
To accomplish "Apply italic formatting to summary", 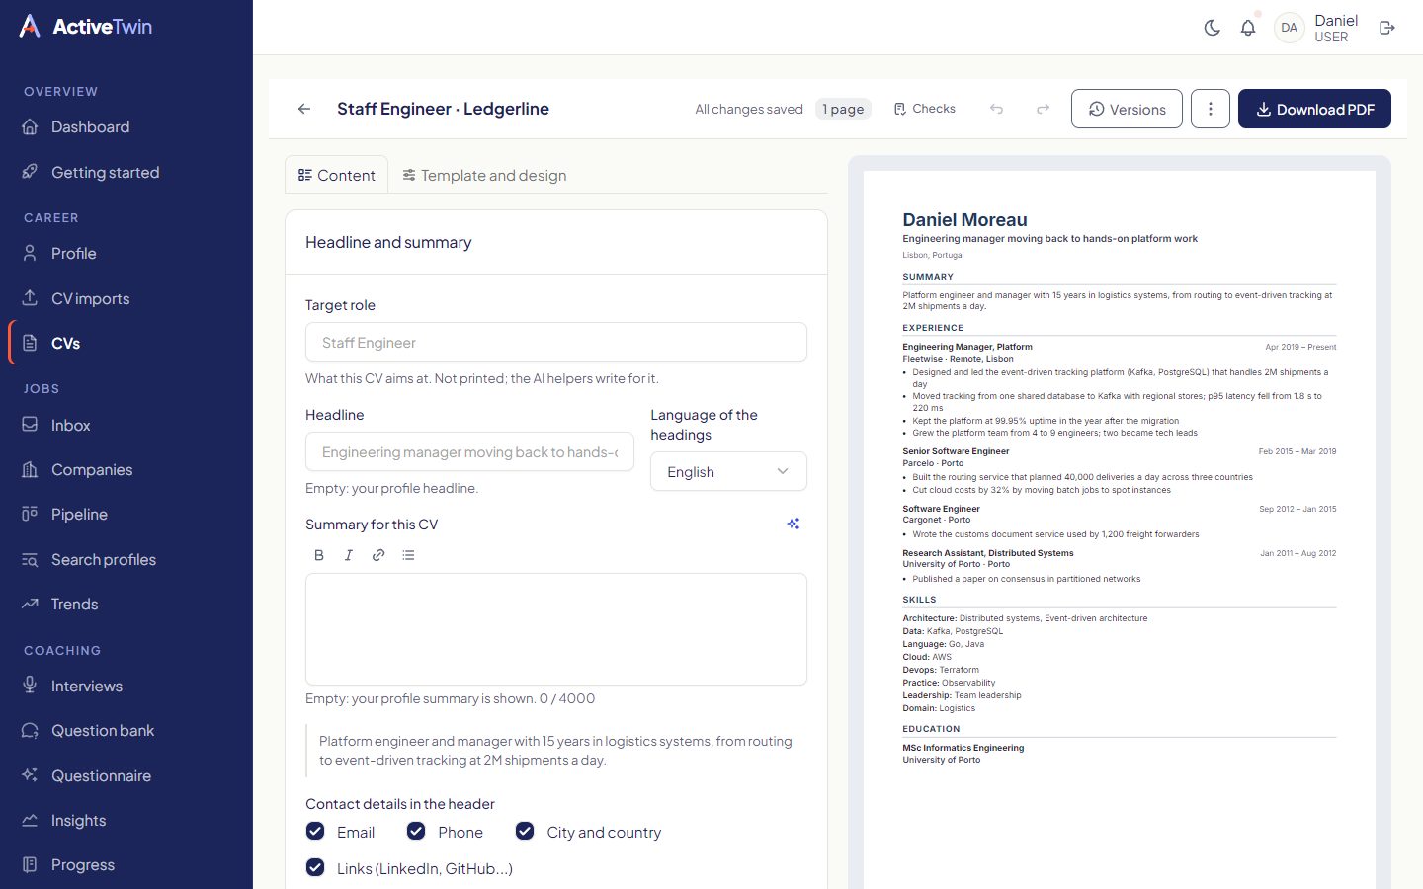I will 349,555.
